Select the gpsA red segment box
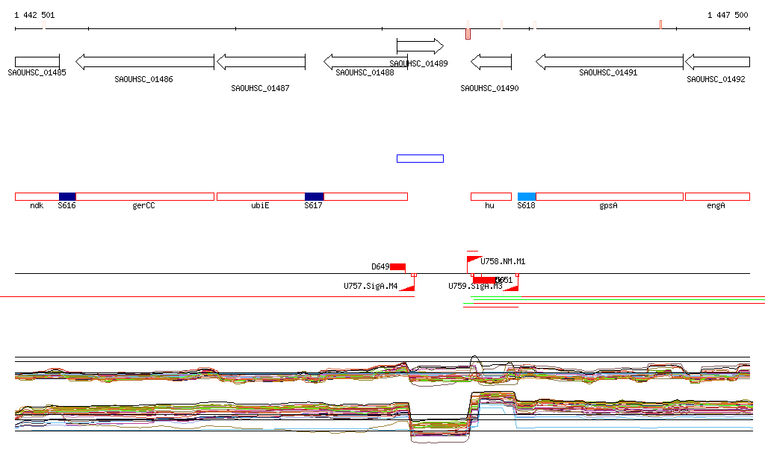Viewport: 765px width, 456px height. tap(610, 197)
